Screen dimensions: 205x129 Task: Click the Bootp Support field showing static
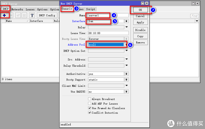(x=106, y=80)
